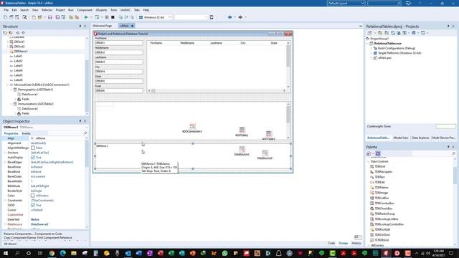Screen dimensions: 459x258
Task: Switch to the Welcome Page tab
Action: (102, 26)
